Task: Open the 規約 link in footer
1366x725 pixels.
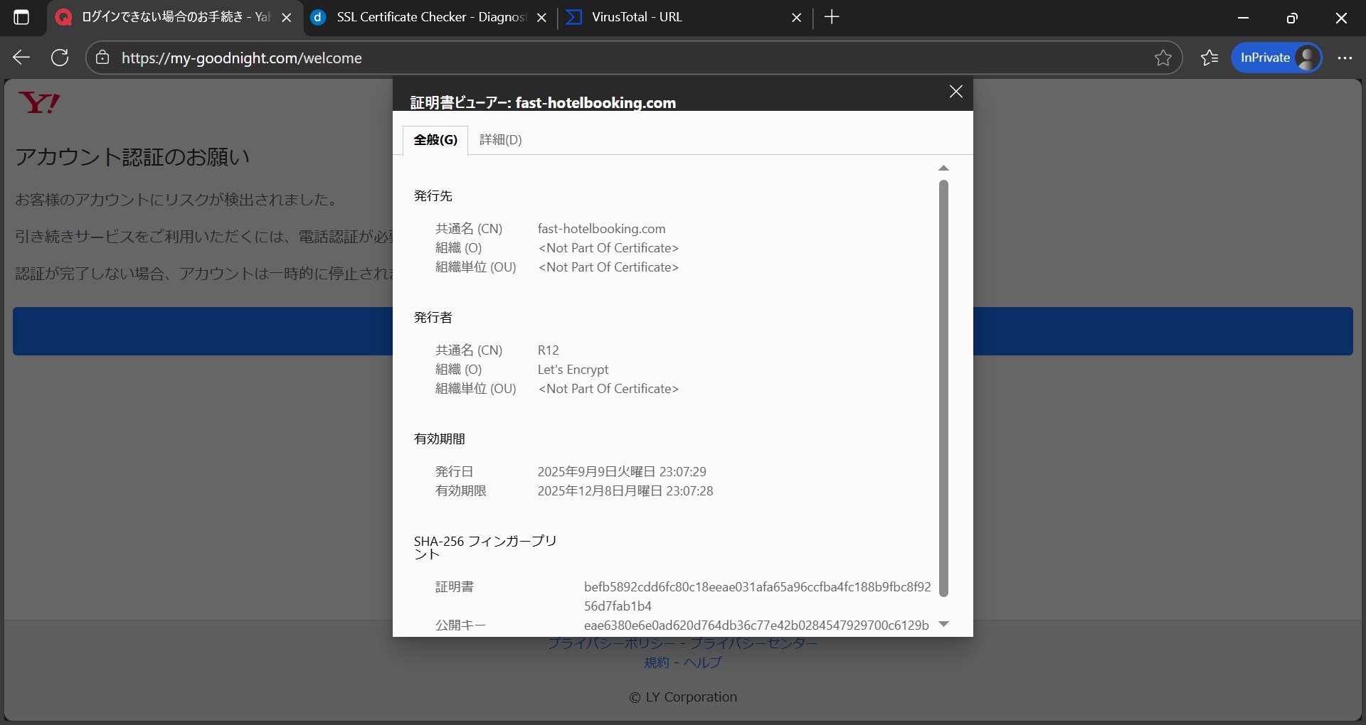Action: pos(657,662)
